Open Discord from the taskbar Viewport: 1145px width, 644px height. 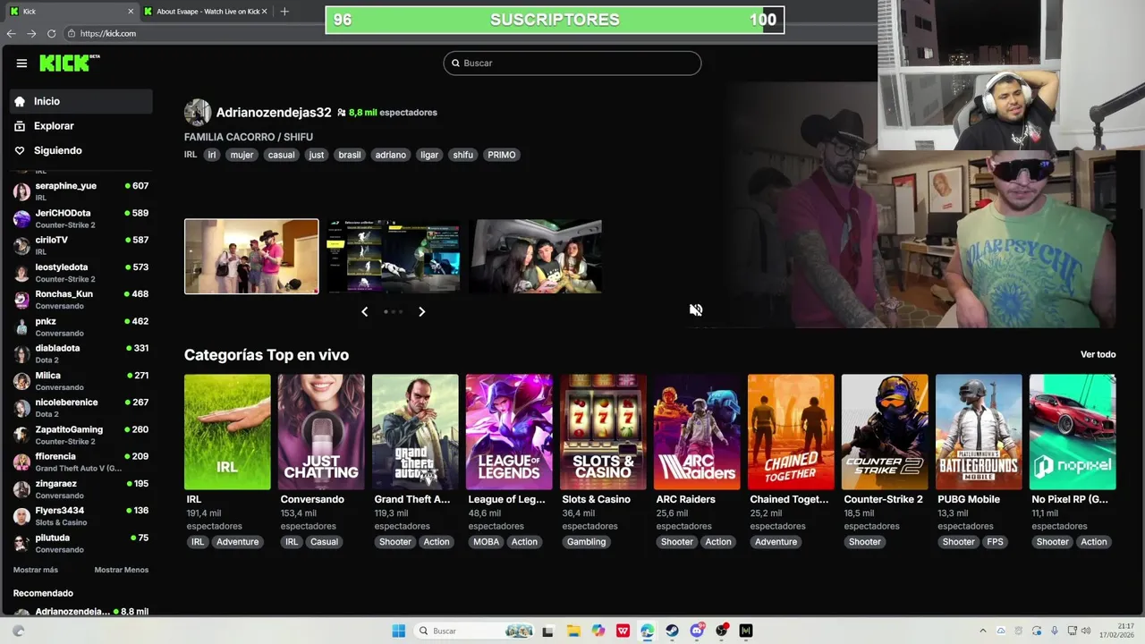click(697, 631)
